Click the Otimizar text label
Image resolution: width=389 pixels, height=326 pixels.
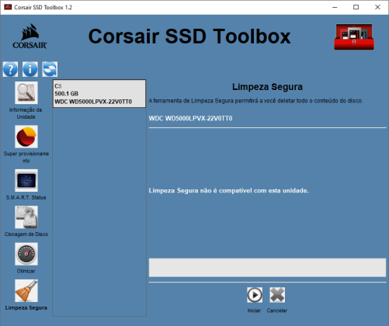click(26, 271)
